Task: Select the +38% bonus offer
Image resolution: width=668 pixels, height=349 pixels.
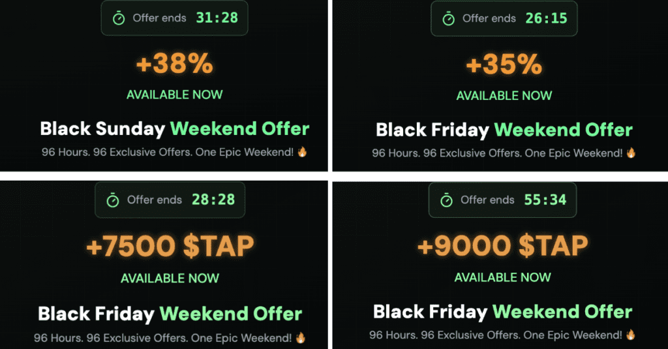Action: [174, 64]
